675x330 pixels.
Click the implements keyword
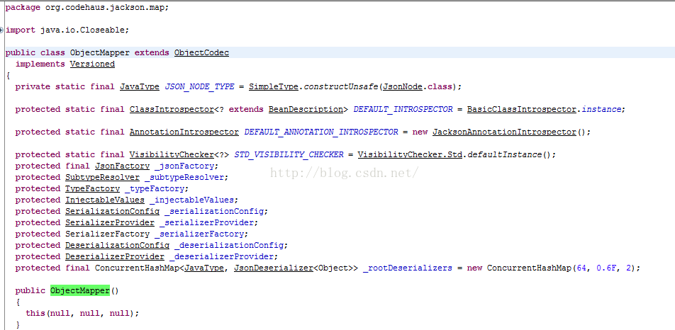pyautogui.click(x=40, y=64)
